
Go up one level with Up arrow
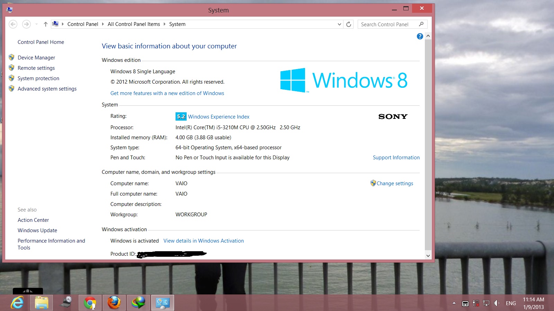tap(45, 24)
